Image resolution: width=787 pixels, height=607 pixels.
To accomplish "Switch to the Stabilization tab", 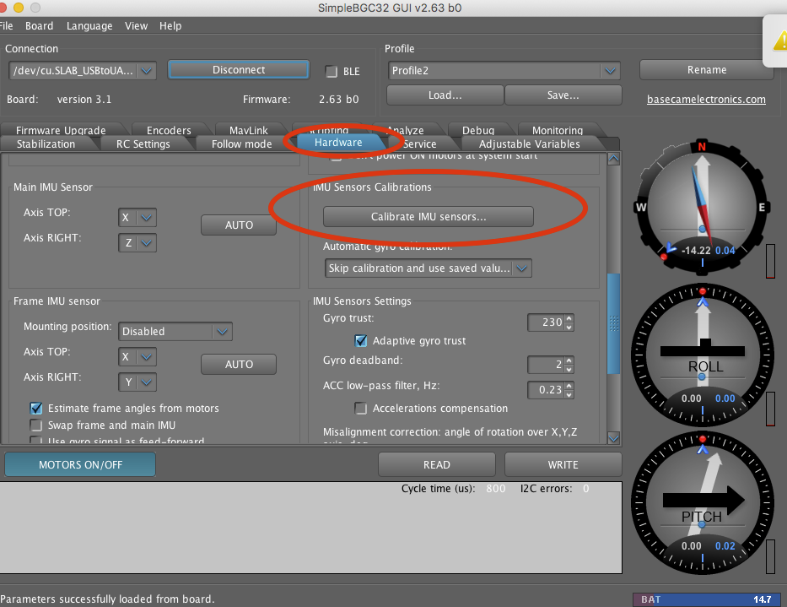I will tap(46, 144).
